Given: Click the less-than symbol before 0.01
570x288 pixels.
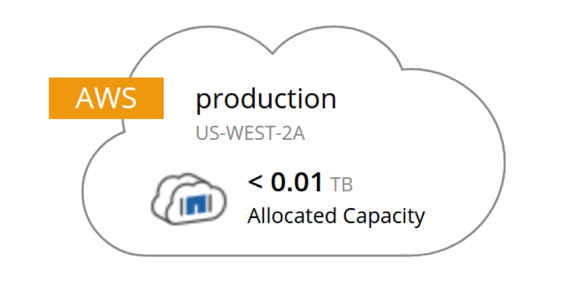Looking at the screenshot, I should pos(255,184).
